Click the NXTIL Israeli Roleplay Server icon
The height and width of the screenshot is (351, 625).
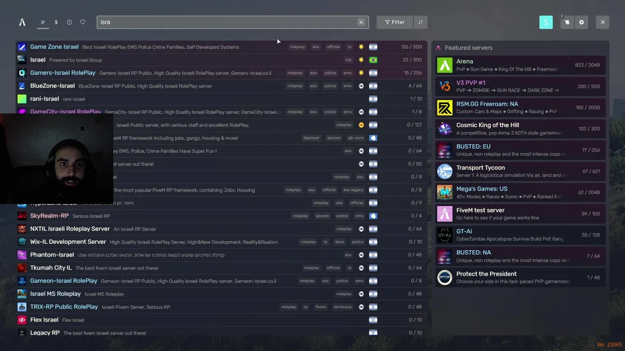(x=22, y=229)
